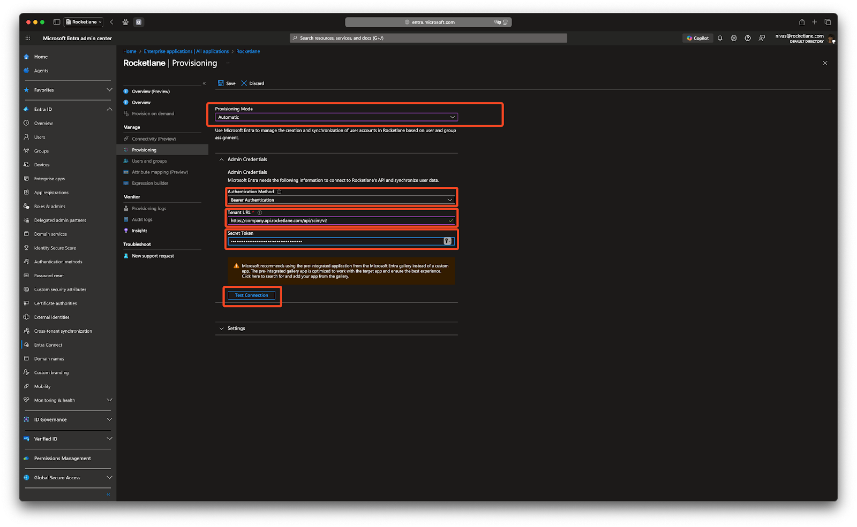Click the Secret Token field

(341, 241)
